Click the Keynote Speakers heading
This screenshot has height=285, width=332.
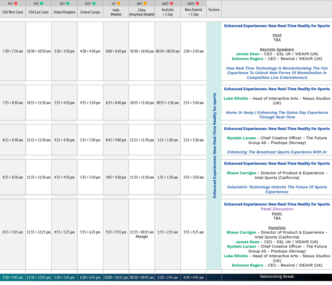click(x=277, y=49)
